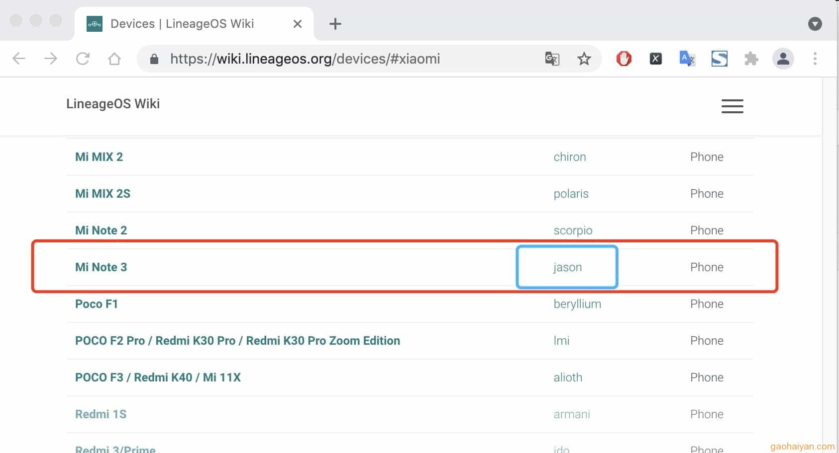The width and height of the screenshot is (839, 453).
Task: Click the padlock site info icon
Action: [154, 59]
